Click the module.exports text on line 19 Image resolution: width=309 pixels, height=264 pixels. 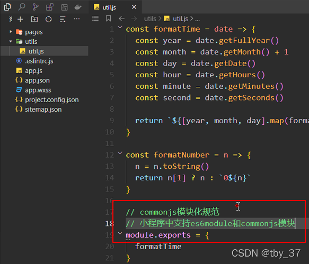pyautogui.click(x=158, y=235)
